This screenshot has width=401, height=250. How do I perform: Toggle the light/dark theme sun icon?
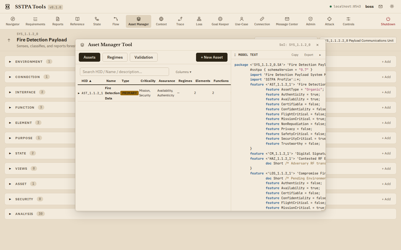pyautogui.click(x=392, y=6)
